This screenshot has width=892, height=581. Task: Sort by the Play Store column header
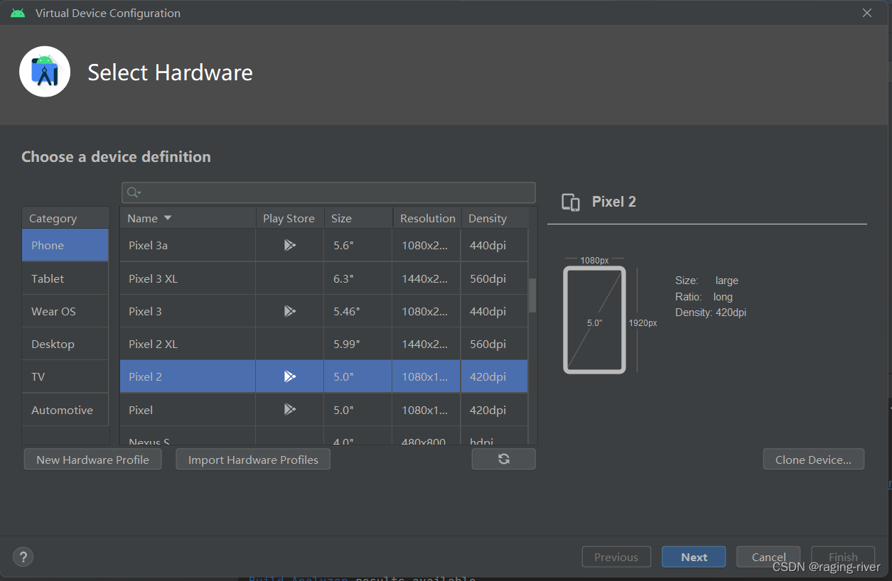click(290, 218)
